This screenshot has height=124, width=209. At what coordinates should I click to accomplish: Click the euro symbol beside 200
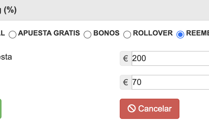point(126,58)
